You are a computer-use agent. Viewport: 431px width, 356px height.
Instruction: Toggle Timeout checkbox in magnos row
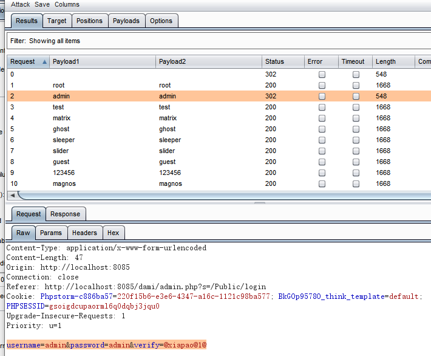tap(356, 184)
